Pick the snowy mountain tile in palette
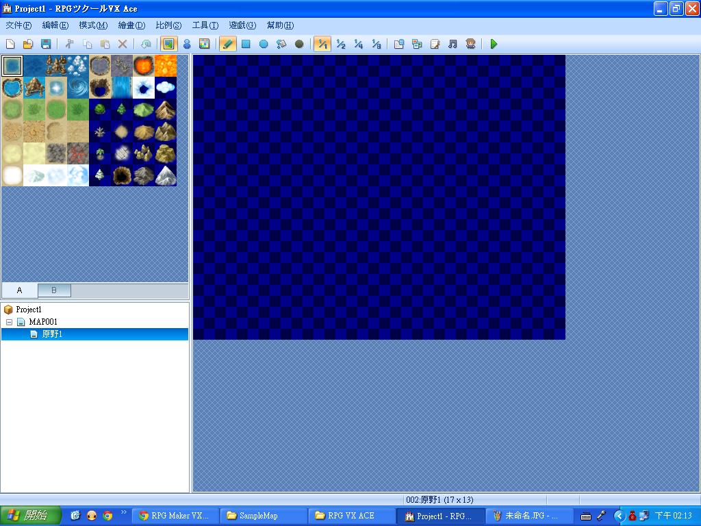The height and width of the screenshot is (526, 701). tap(166, 175)
